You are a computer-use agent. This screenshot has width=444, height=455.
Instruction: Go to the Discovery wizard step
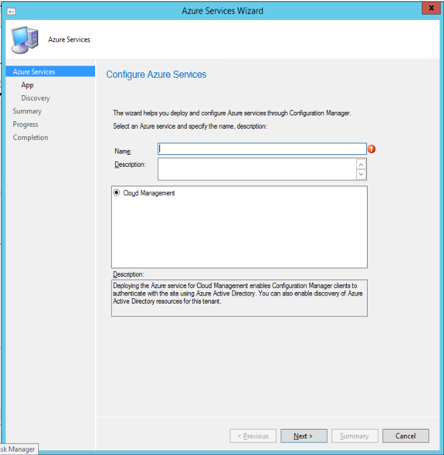[35, 98]
